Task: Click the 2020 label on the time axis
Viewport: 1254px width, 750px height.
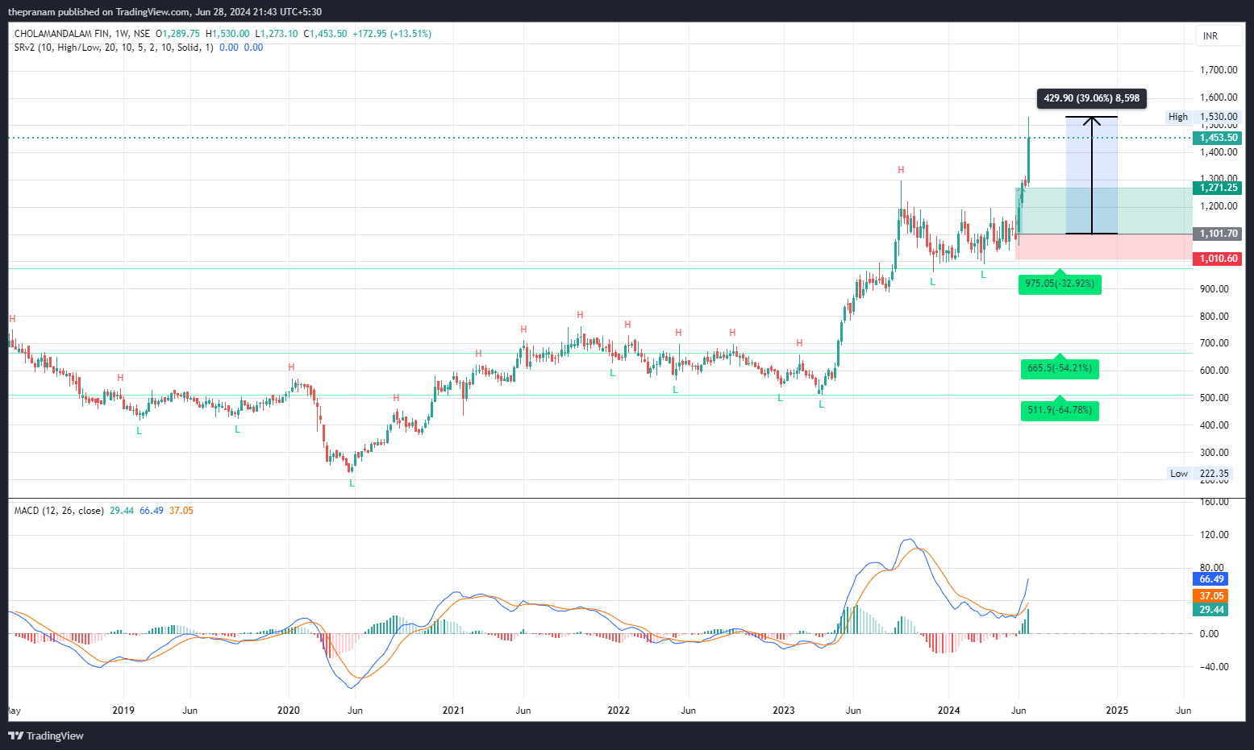Action: 288,711
